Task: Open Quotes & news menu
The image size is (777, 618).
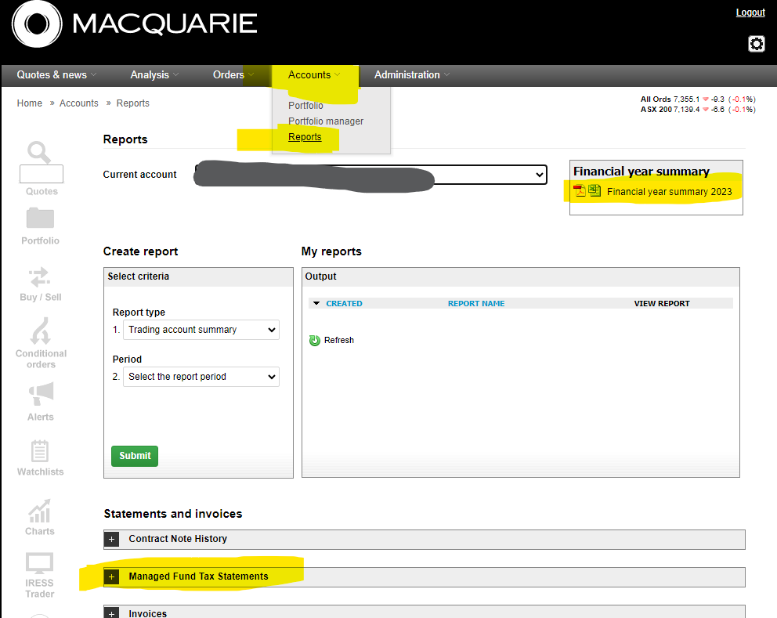Action: (56, 75)
